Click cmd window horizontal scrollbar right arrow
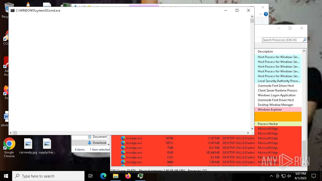The width and height of the screenshot is (322, 181). [x=248, y=133]
